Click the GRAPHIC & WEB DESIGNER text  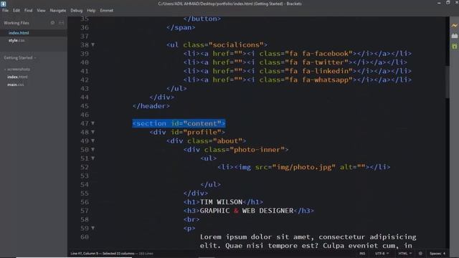(x=247, y=211)
